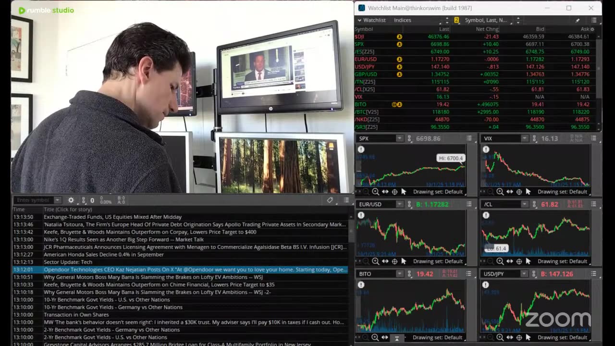Image resolution: width=615 pixels, height=346 pixels.
Task: Select the crosshair tool on the /CL chart
Action: point(519,261)
